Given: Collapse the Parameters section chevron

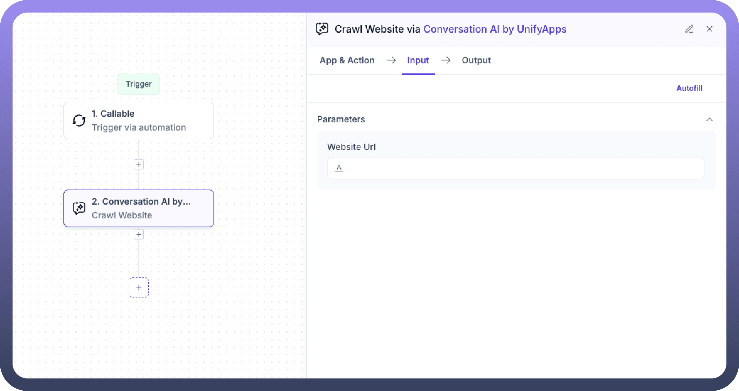Looking at the screenshot, I should (x=709, y=119).
